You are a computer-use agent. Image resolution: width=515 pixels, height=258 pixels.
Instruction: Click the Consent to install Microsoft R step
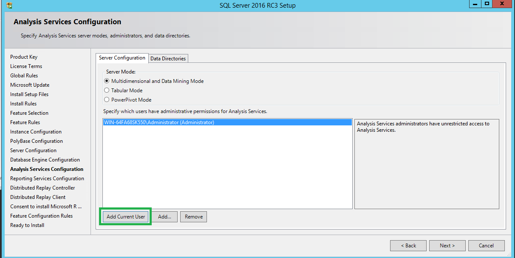coord(46,207)
